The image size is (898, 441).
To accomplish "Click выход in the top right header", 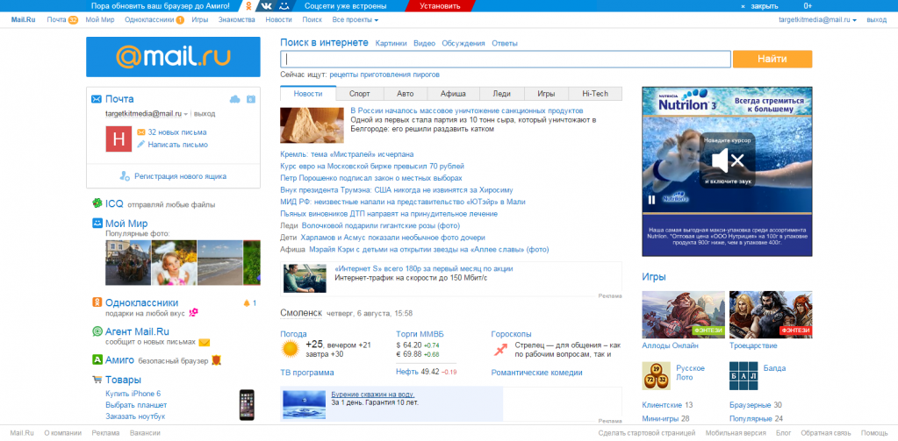I will point(876,19).
